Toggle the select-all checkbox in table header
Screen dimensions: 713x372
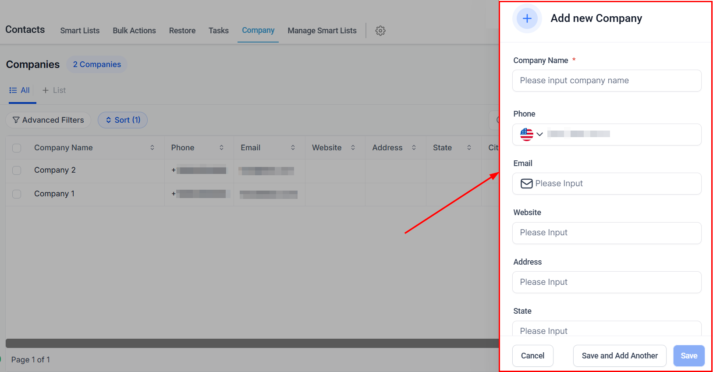(x=17, y=148)
